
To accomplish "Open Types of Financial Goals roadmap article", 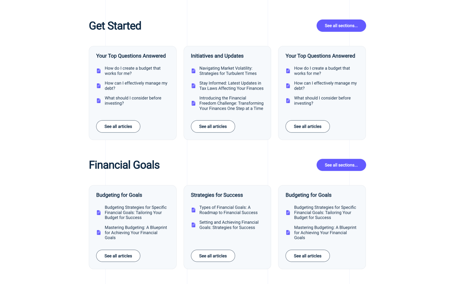I will click(x=228, y=210).
